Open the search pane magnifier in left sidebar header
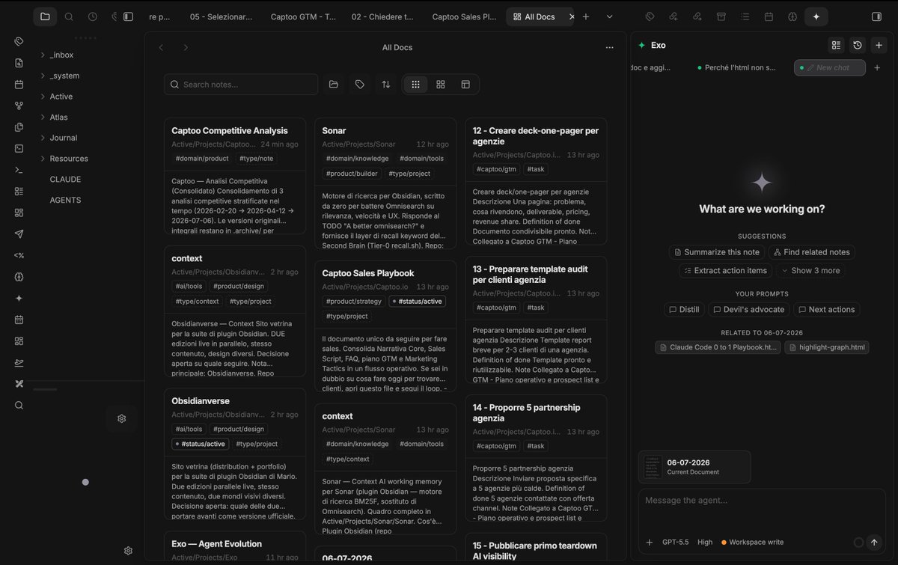Viewport: 898px width, 565px height. pyautogui.click(x=69, y=16)
